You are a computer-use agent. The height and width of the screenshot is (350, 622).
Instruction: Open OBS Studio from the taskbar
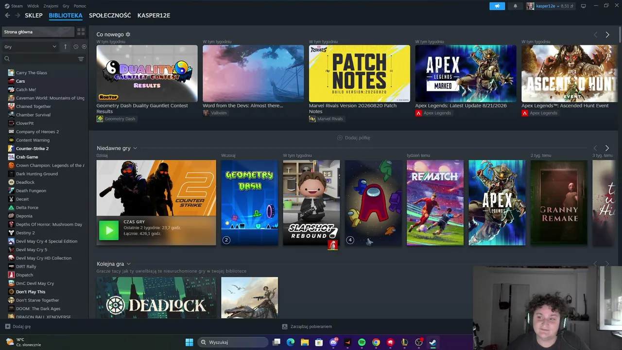click(418, 342)
